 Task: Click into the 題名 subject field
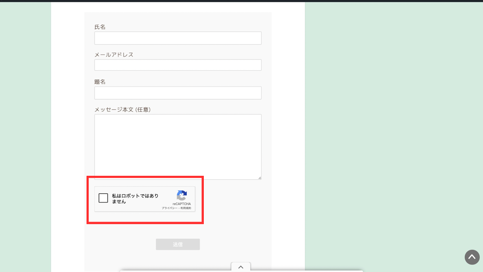click(178, 93)
